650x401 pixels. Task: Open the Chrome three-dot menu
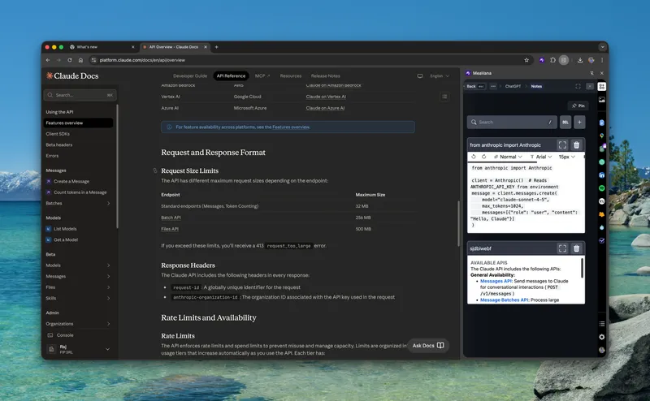coord(602,60)
